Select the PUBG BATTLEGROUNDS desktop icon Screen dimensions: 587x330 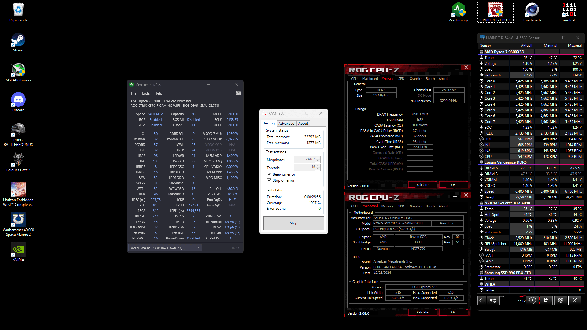point(18,135)
